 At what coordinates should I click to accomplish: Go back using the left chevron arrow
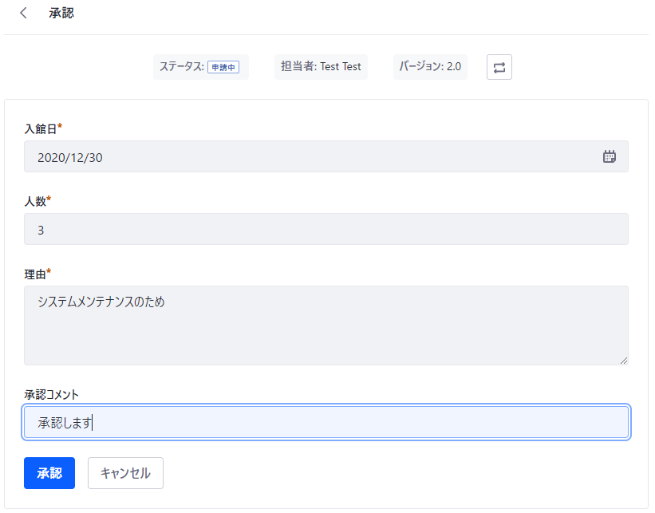[23, 13]
